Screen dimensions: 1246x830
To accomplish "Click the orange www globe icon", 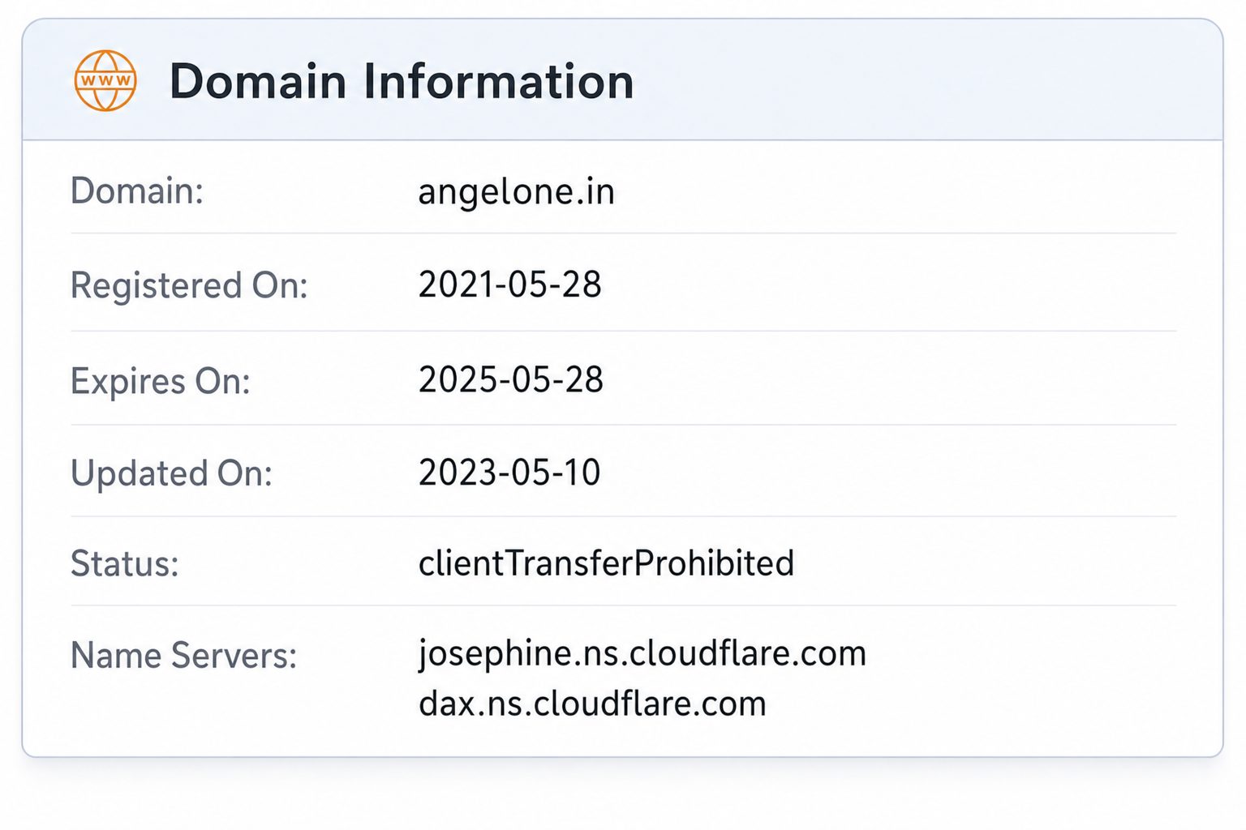I will click(105, 80).
